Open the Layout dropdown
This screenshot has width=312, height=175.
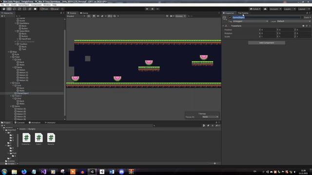[x=304, y=9]
